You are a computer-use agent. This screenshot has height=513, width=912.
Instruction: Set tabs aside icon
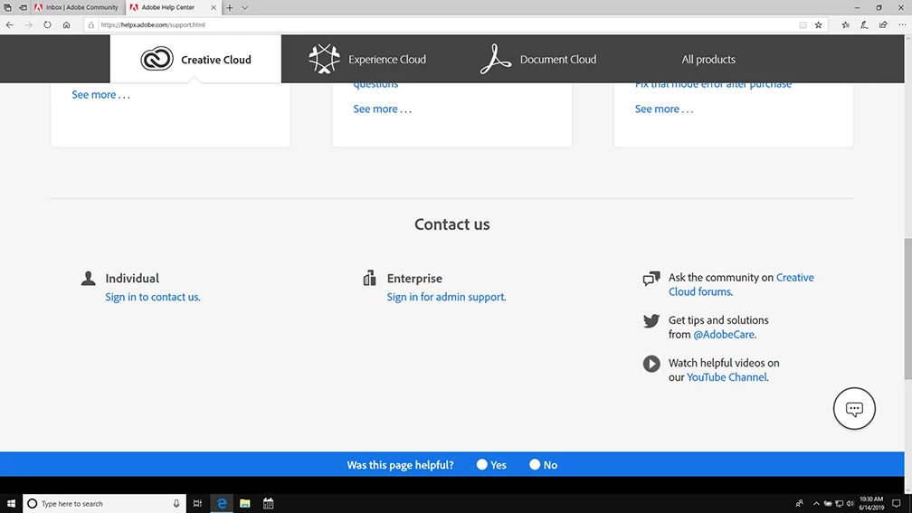coord(23,7)
